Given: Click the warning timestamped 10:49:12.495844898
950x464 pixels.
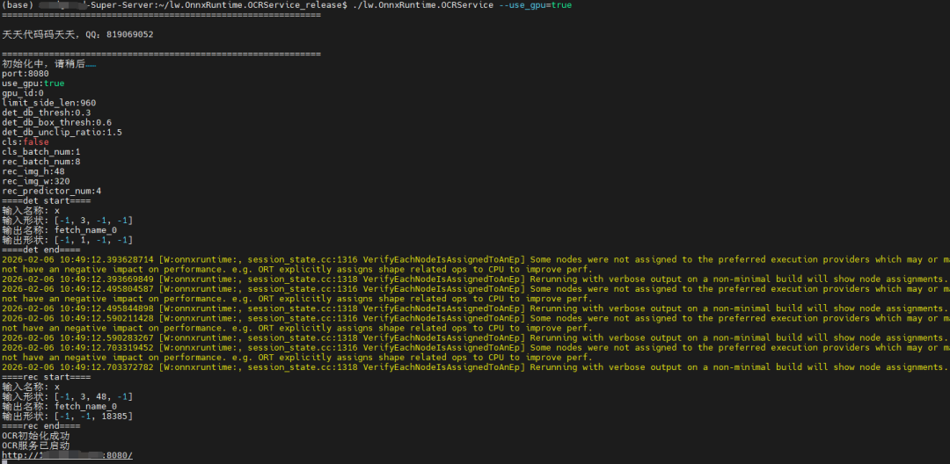Looking at the screenshot, I should pyautogui.click(x=474, y=308).
